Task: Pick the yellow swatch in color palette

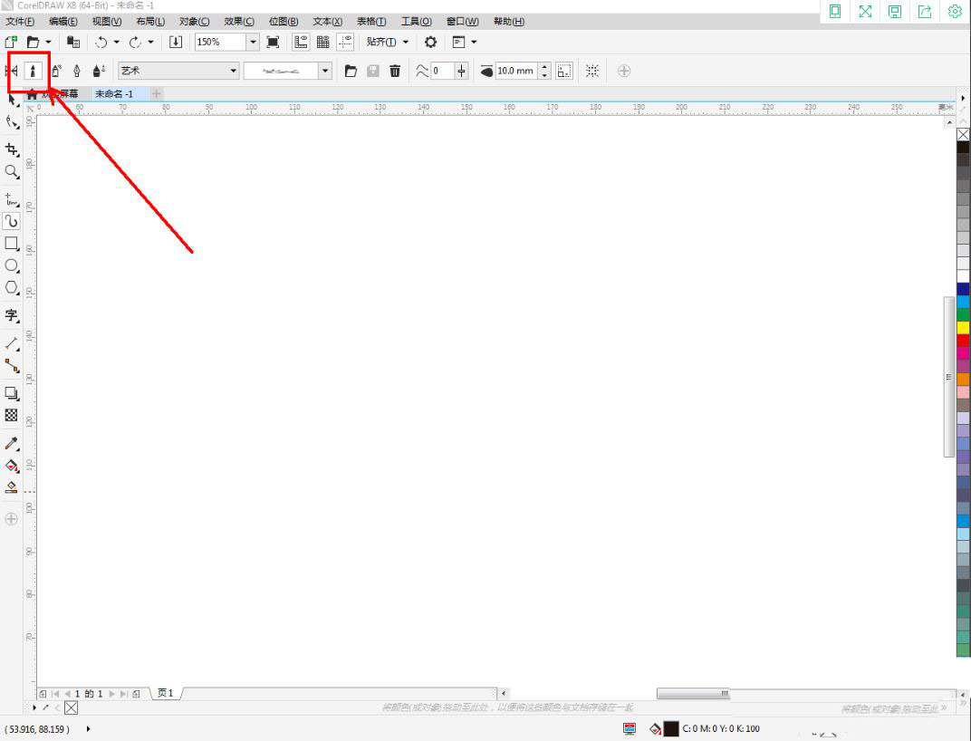Action: (963, 327)
